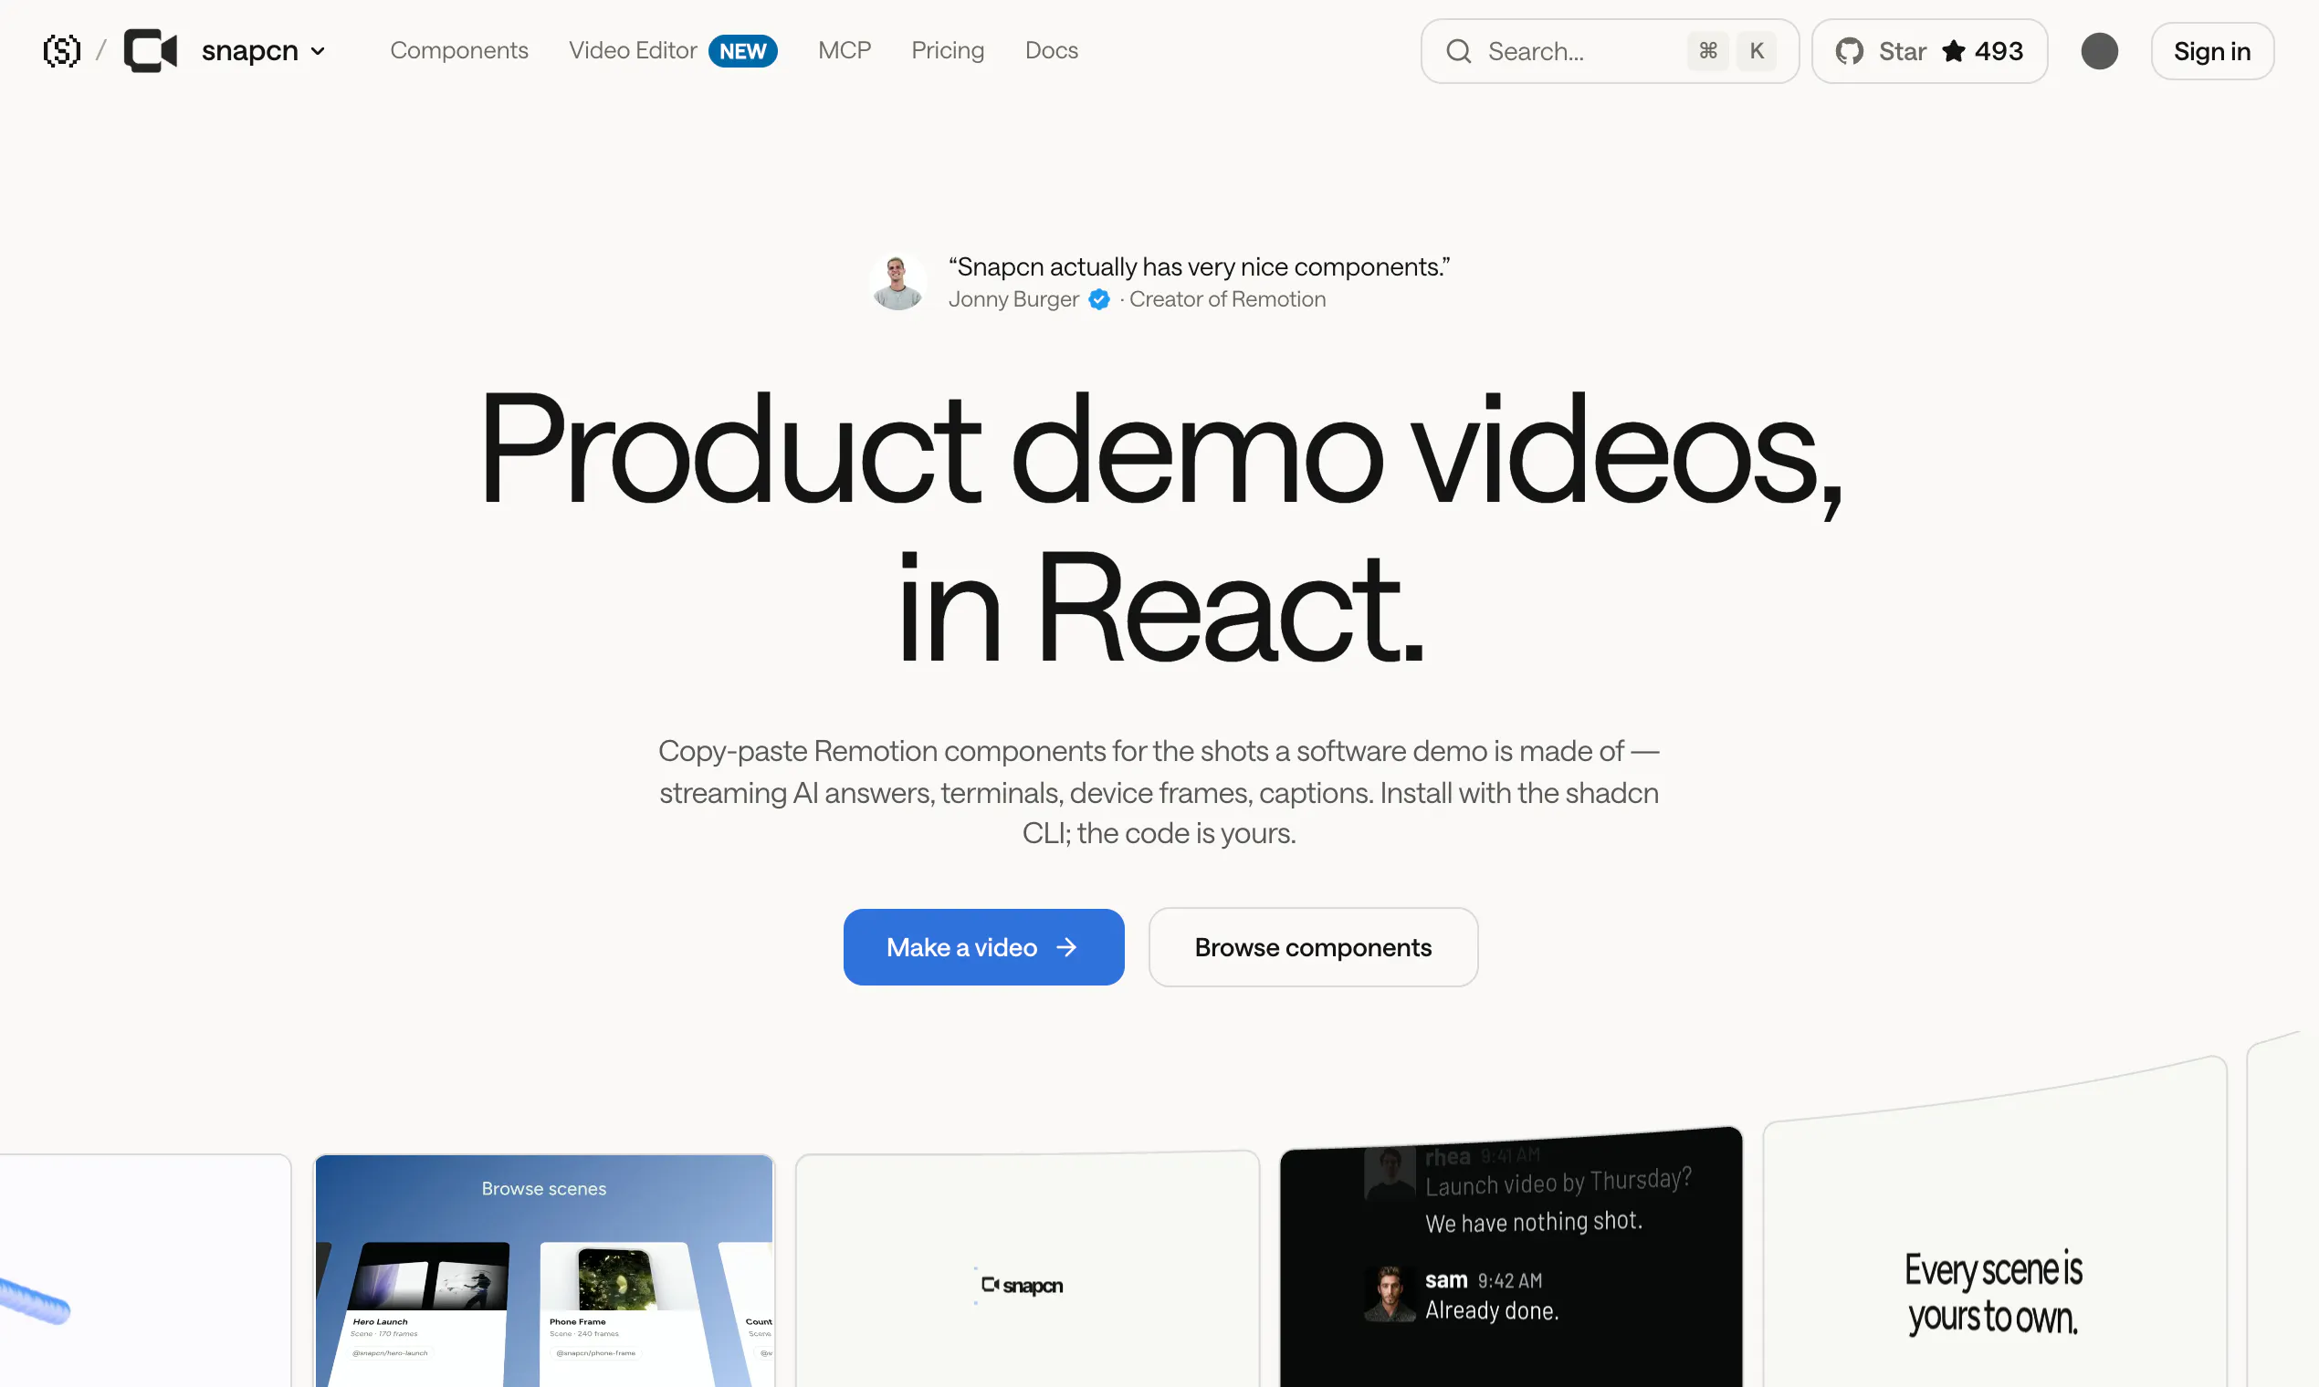Click the ⌘ shortcut key badge
Screen dimensions: 2319x1387
coord(1708,50)
